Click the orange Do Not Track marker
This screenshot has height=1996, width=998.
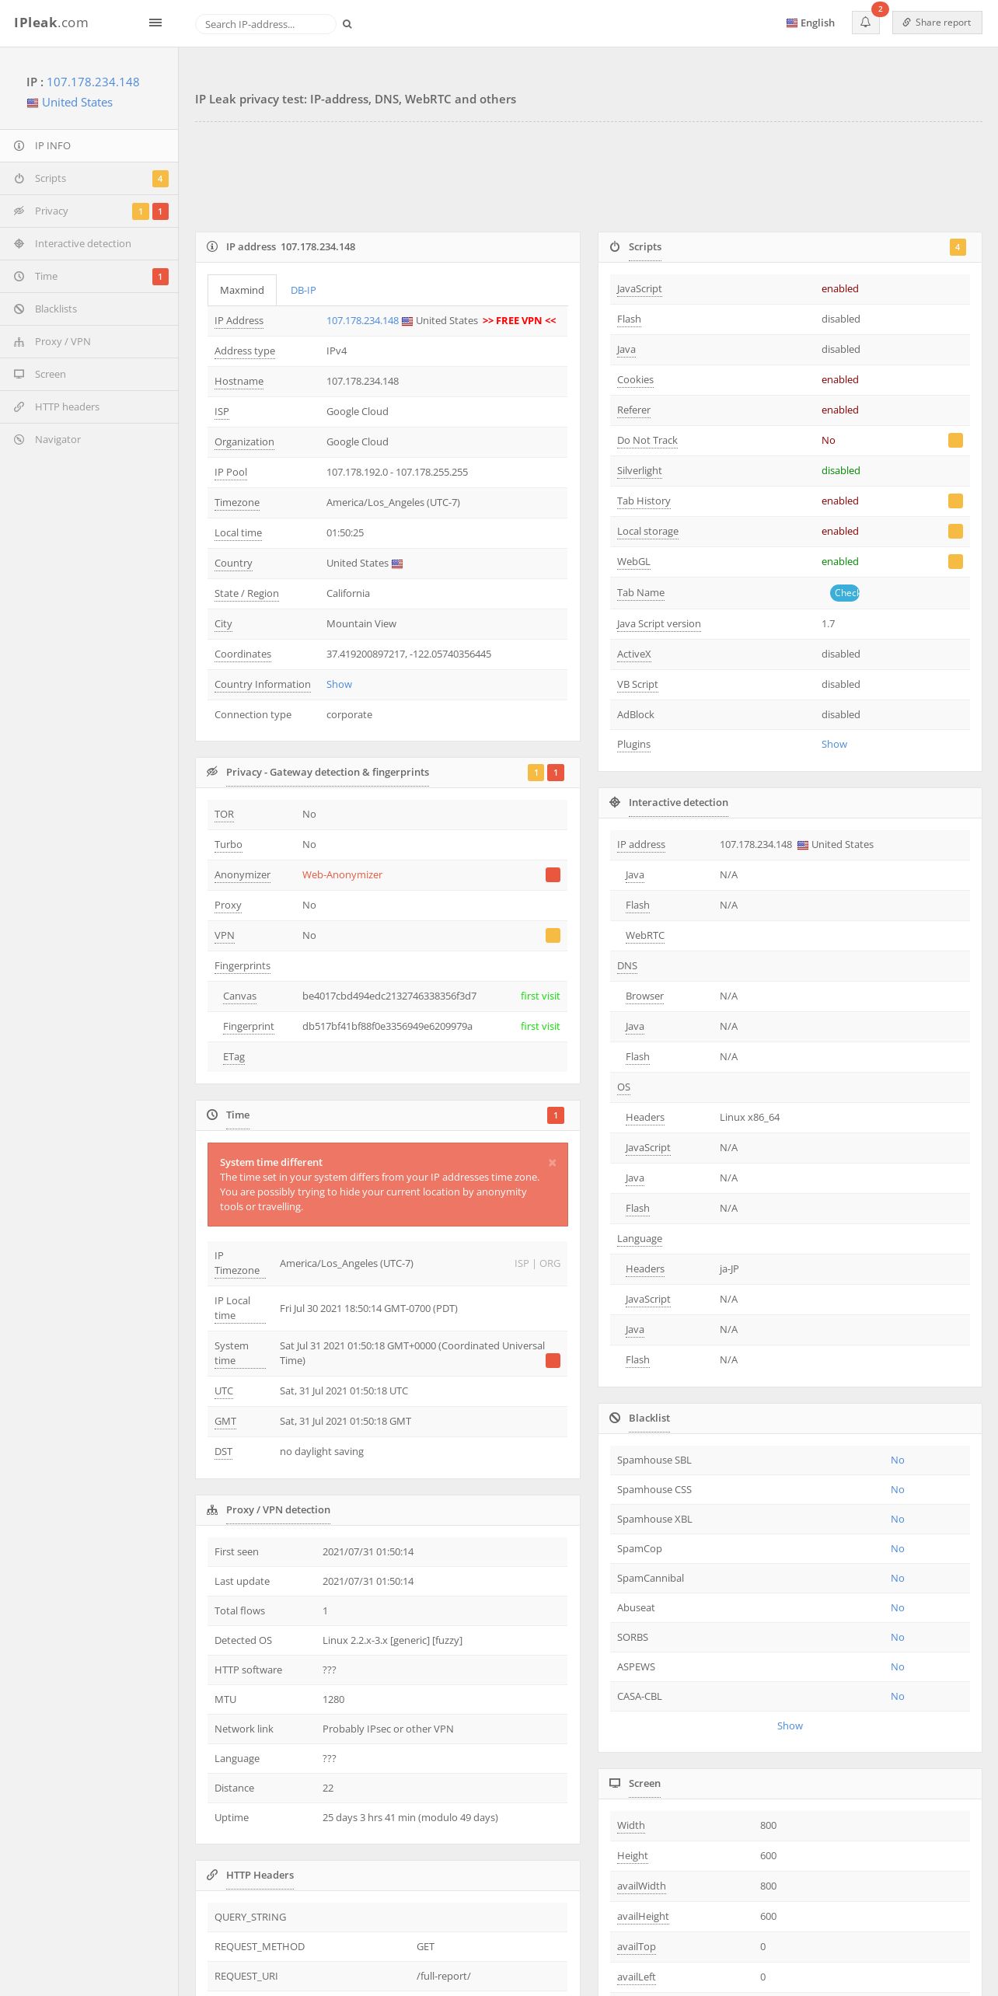point(955,440)
